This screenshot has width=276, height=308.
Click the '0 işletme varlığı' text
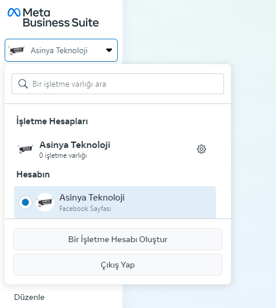(x=63, y=155)
